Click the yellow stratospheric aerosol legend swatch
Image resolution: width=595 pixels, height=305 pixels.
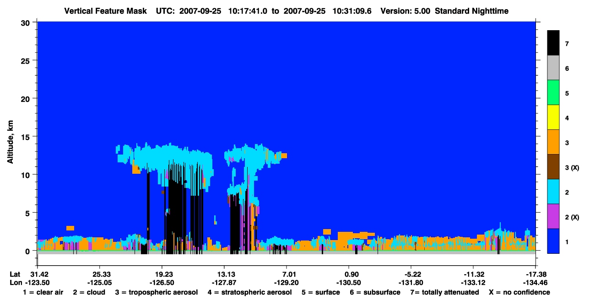click(x=553, y=117)
